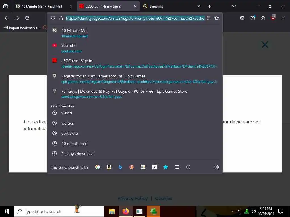The width and height of the screenshot is (290, 217).
Task: Search this time with Google
Action: coord(98,167)
